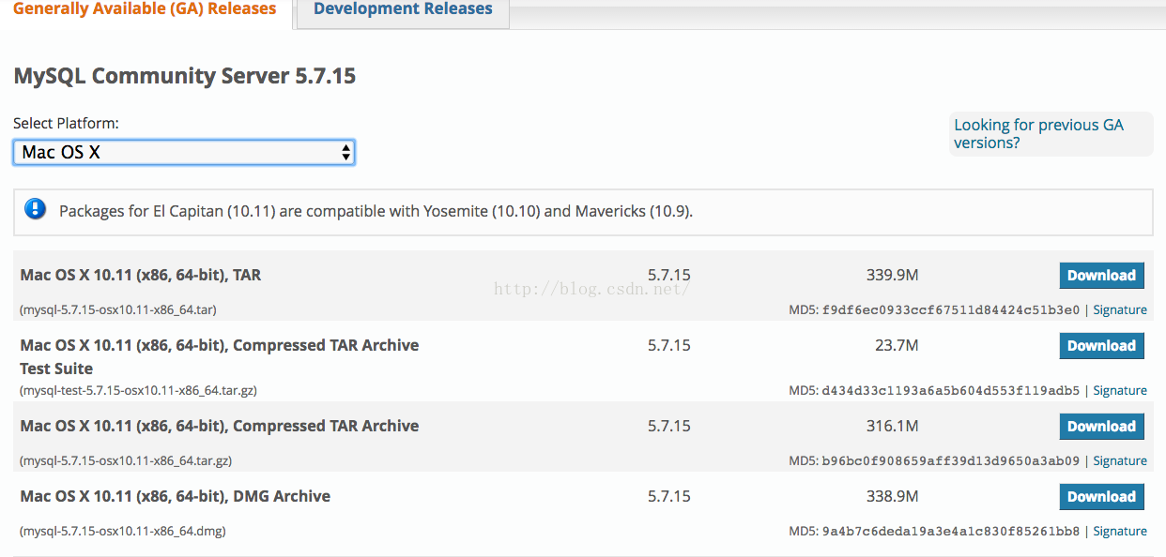This screenshot has width=1166, height=557.
Task: Click the 338.9M file size value
Action: click(x=892, y=497)
